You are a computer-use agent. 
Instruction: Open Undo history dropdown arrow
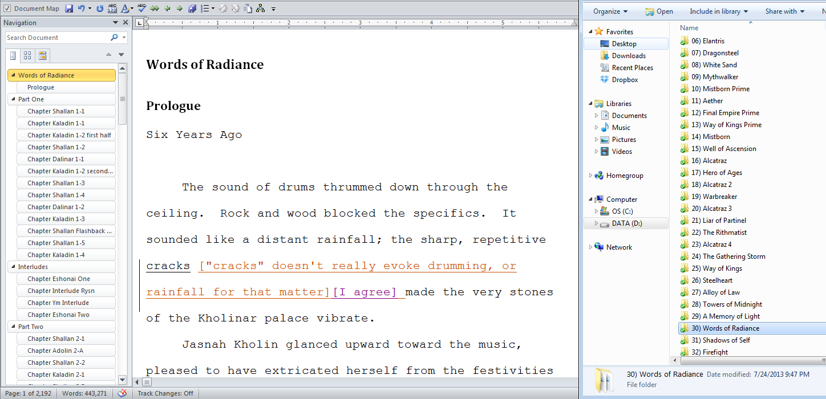(x=90, y=9)
